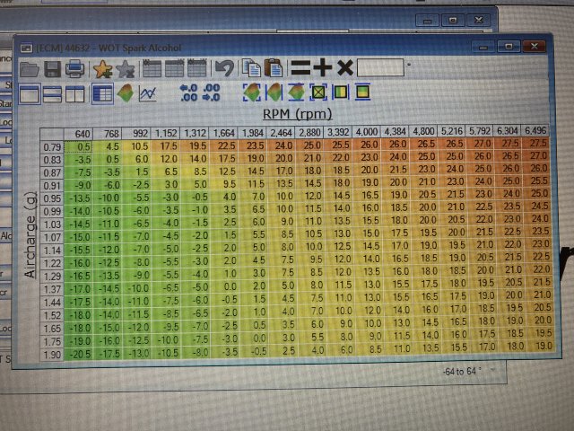Select the 0.79 Aircharge row header
The width and height of the screenshot is (574, 431).
pyautogui.click(x=52, y=146)
